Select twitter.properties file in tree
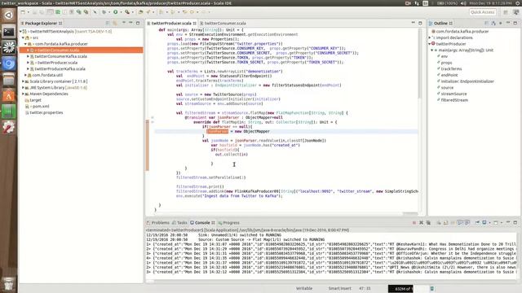The image size is (522, 293). pyautogui.click(x=46, y=112)
